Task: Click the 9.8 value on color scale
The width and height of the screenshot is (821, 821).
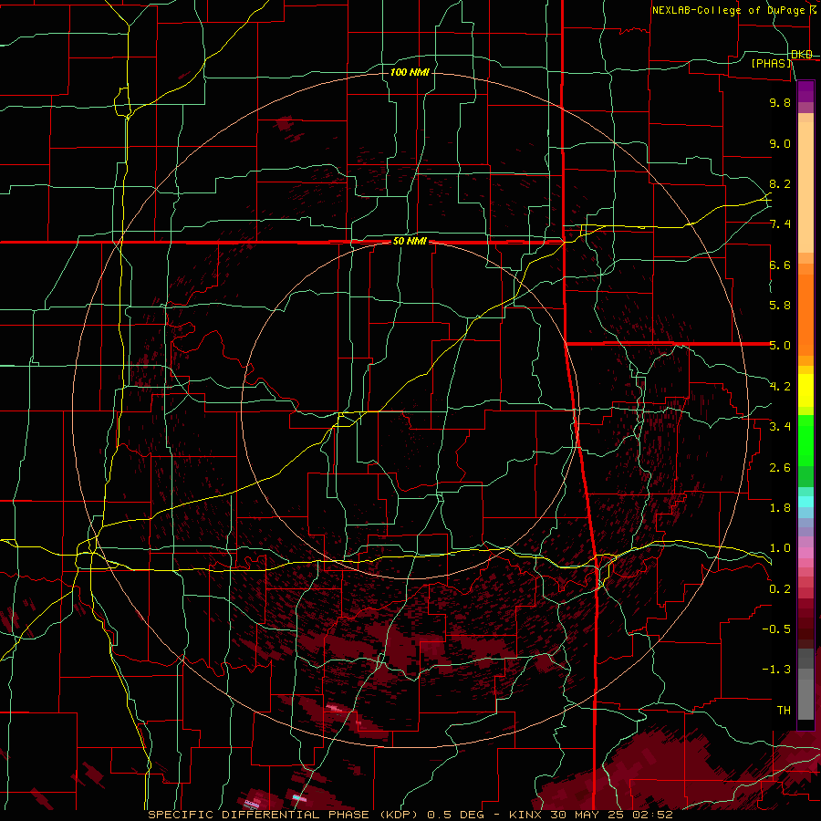Action: tap(780, 102)
